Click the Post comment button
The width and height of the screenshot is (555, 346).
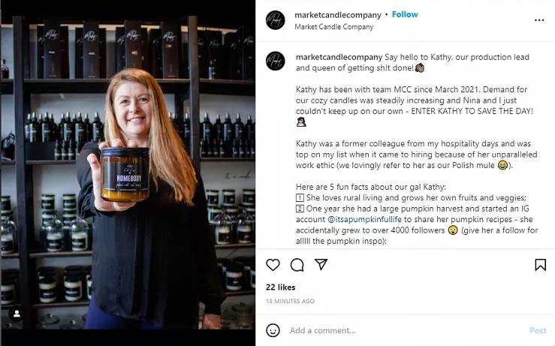pos(538,330)
